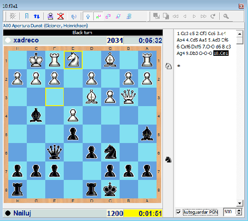This screenshot has width=248, height=221.
Task: Click the resign icon with red cross
Action: click(x=60, y=16)
